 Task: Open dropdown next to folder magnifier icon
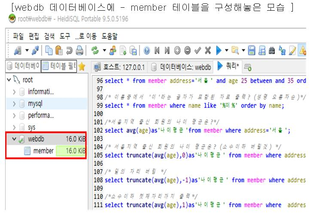point(243,51)
